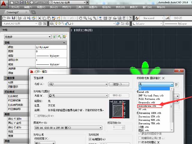Click the Open file icon in standard toolbar
192x144 pixels.
click(9, 18)
